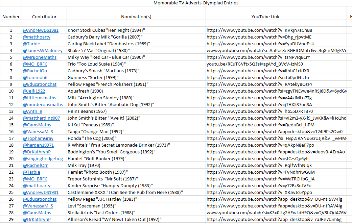Follow the @MrBoneMaths contributor link
Screen dimensions: 352x224
click(40, 57)
